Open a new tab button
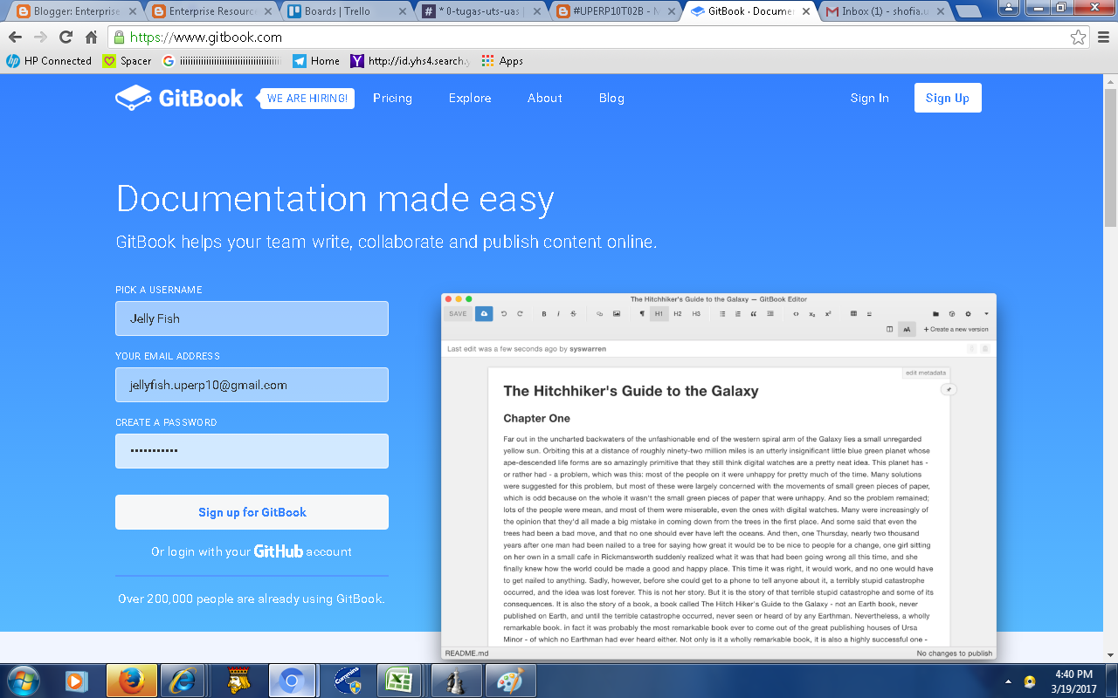Image resolution: width=1118 pixels, height=698 pixels. click(968, 12)
